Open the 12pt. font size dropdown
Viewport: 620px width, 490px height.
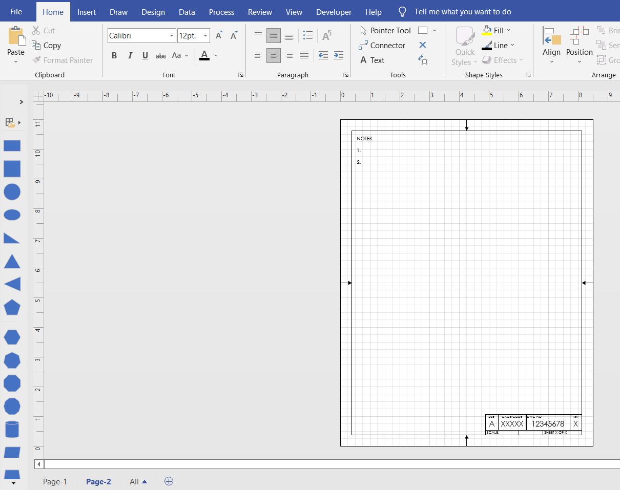[205, 36]
